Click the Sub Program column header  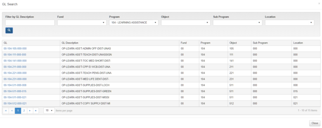(x=271, y=43)
